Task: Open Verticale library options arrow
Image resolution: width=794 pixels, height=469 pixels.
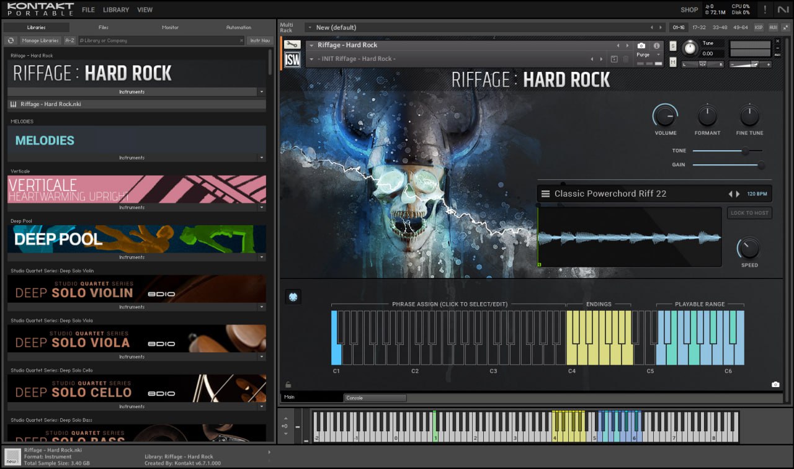Action: (x=262, y=208)
